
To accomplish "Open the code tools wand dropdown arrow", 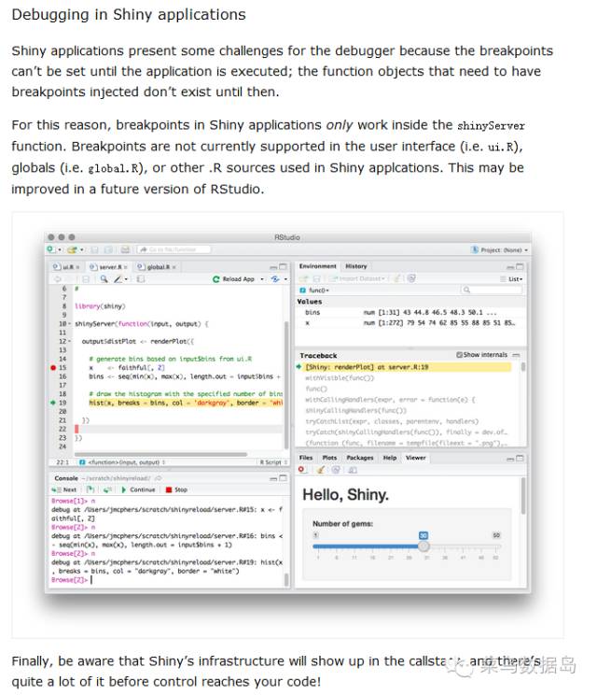I will [126, 279].
